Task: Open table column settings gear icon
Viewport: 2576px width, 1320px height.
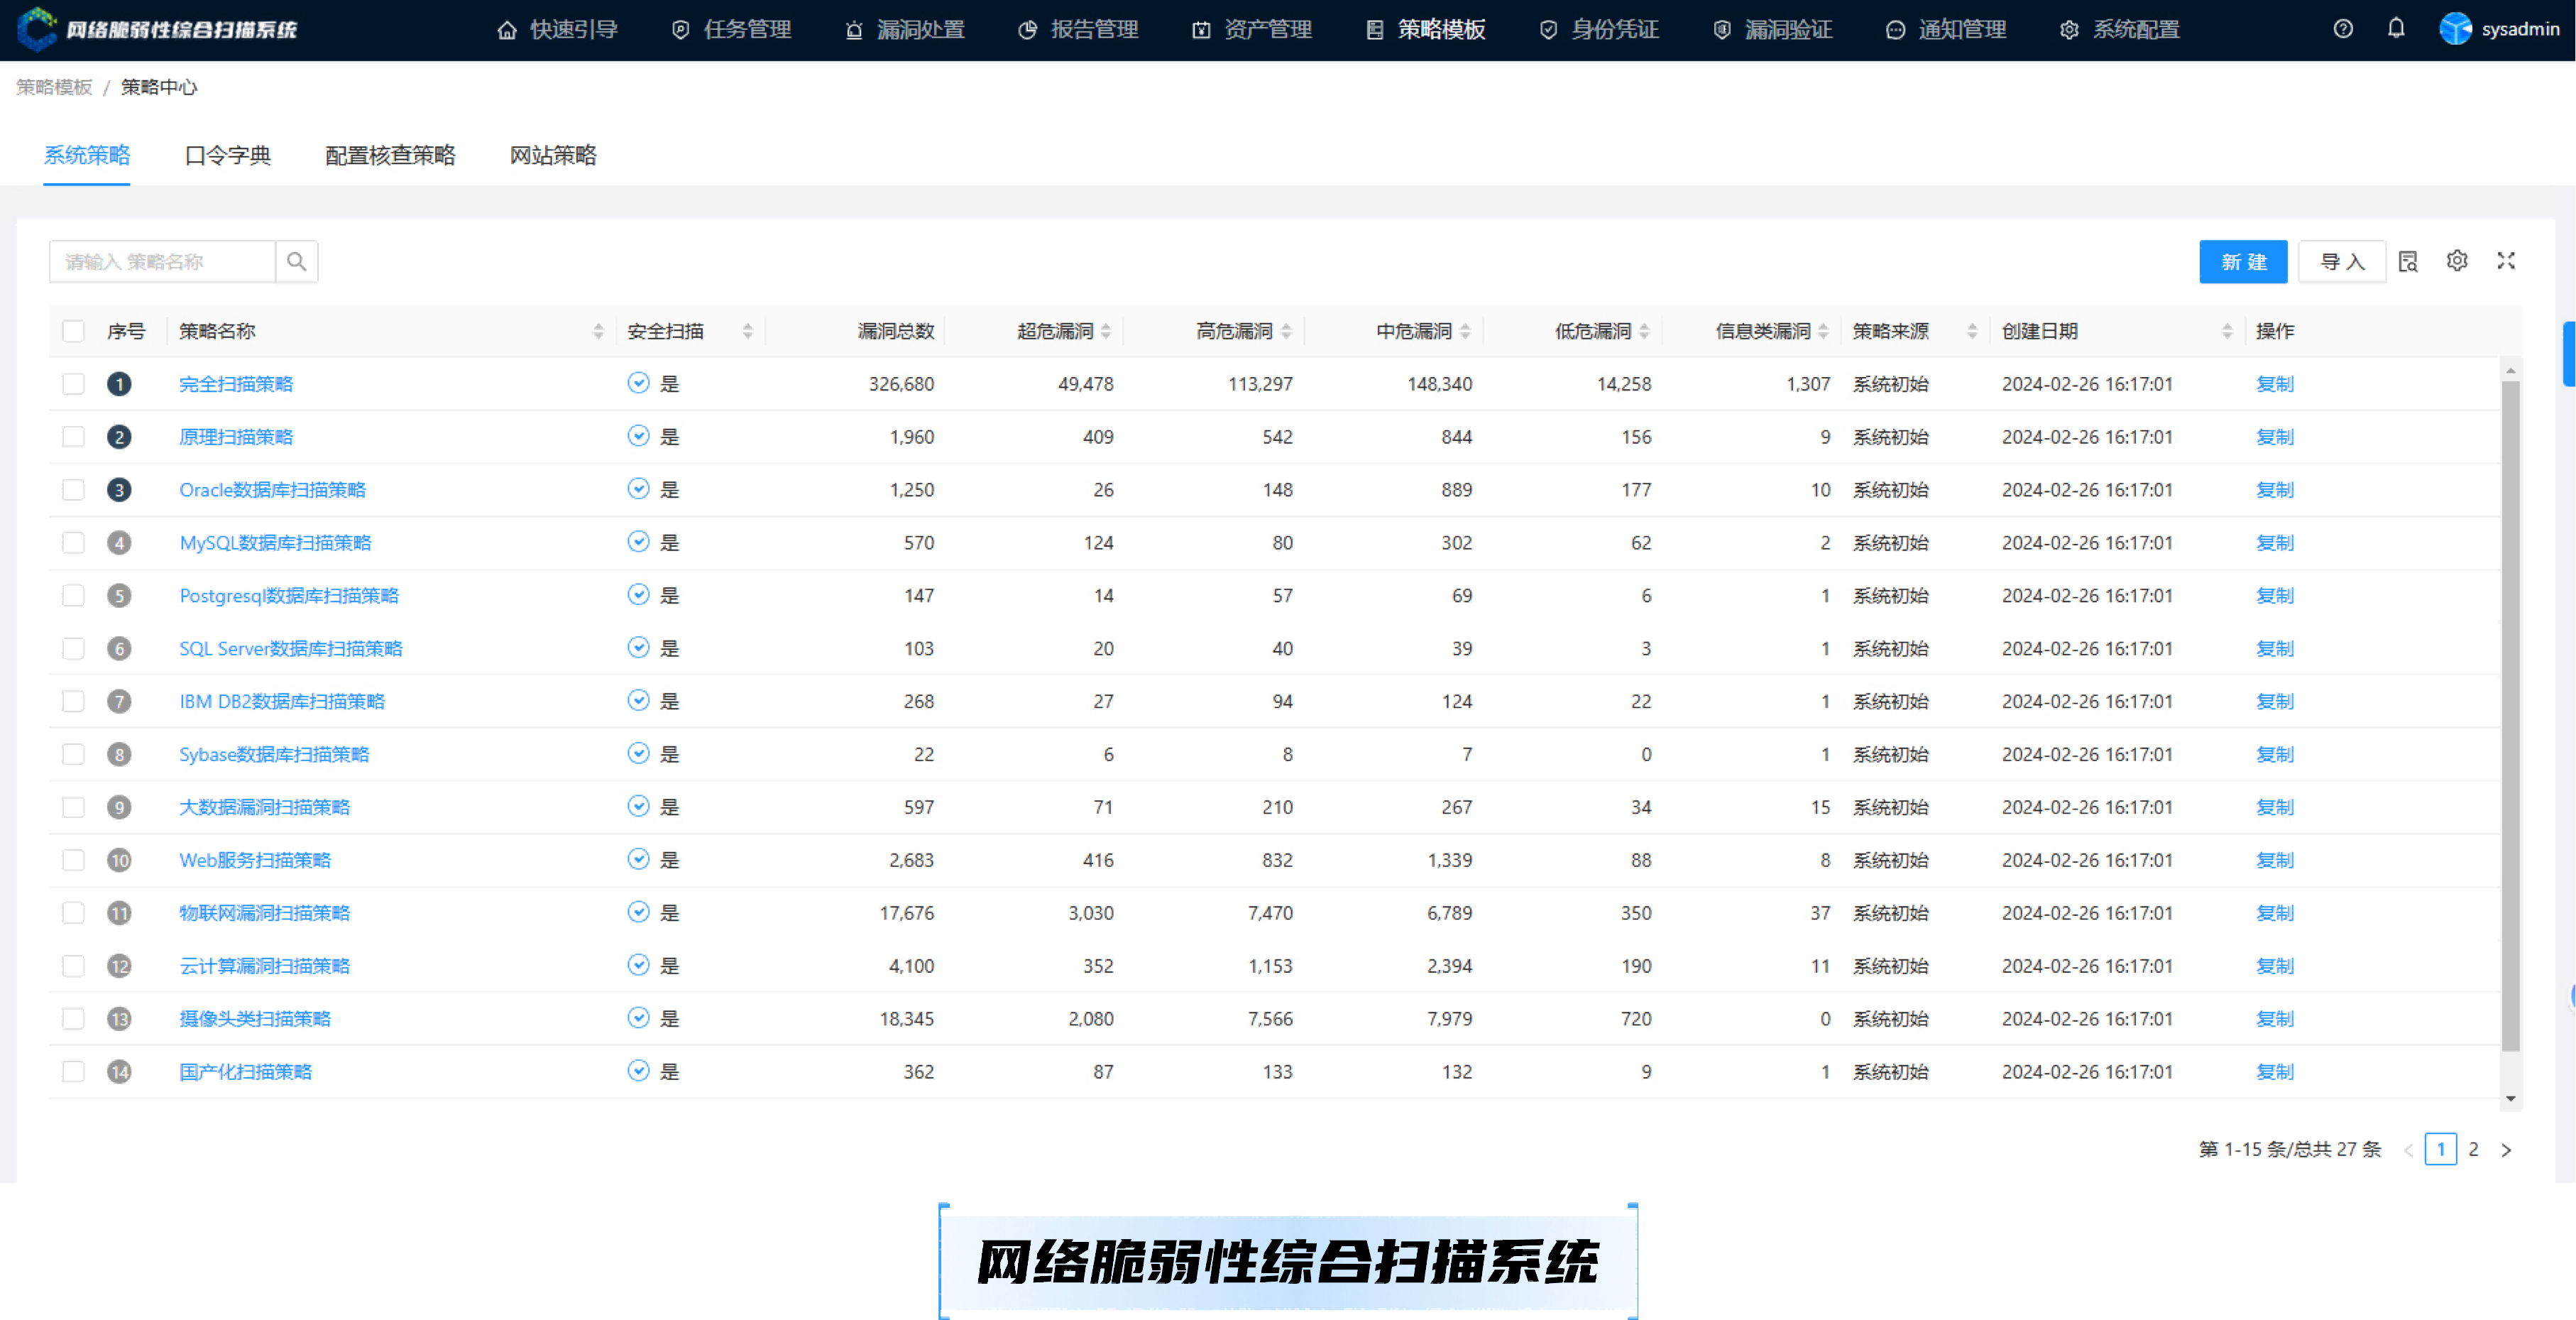Action: point(2457,261)
